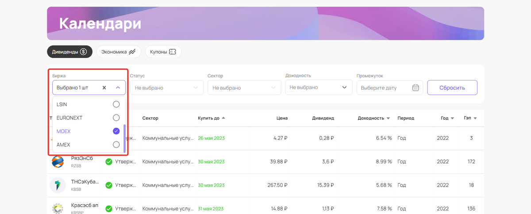Click the Сбросить button
The width and height of the screenshot is (531, 214).
pyautogui.click(x=452, y=88)
